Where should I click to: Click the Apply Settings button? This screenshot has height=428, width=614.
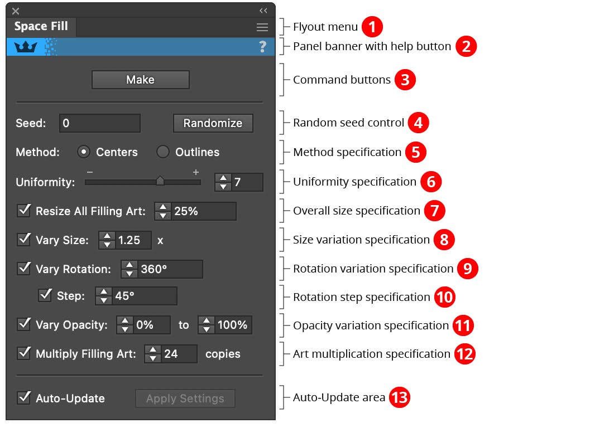tap(185, 398)
